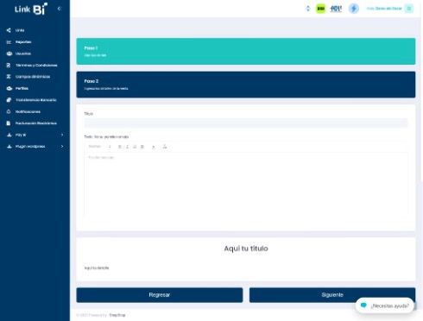Click the fel logo in header
The image size is (423, 321).
coord(336,9)
